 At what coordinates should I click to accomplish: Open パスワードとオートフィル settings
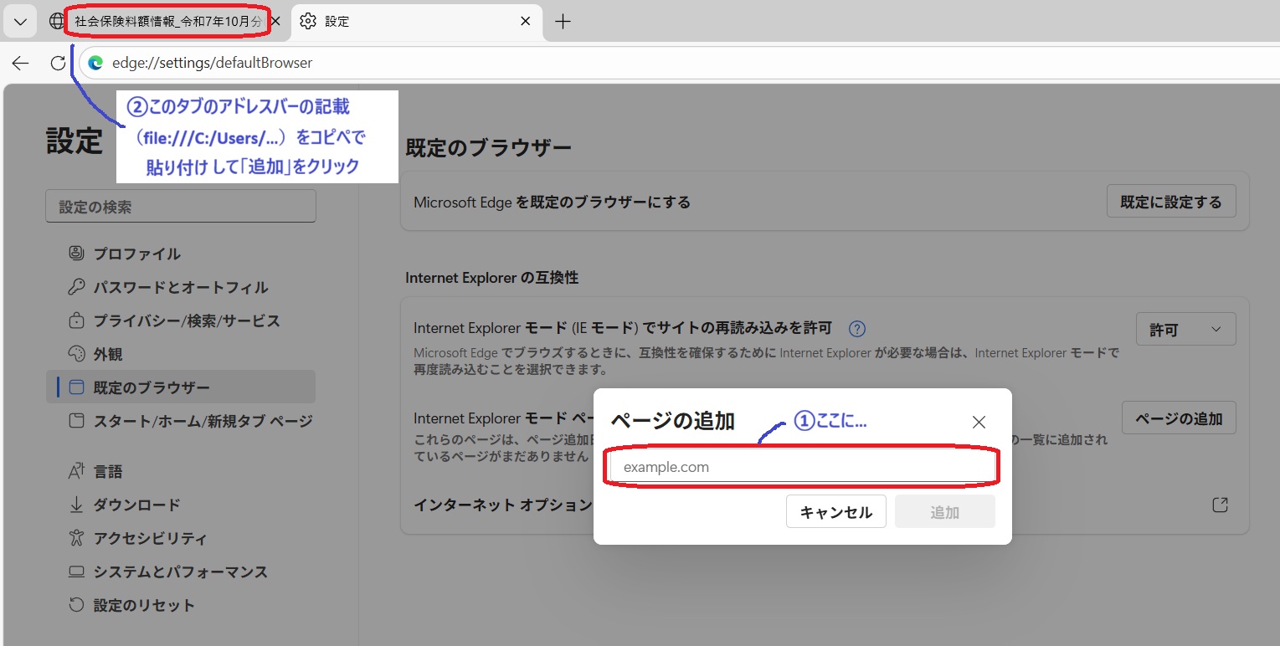[x=180, y=287]
